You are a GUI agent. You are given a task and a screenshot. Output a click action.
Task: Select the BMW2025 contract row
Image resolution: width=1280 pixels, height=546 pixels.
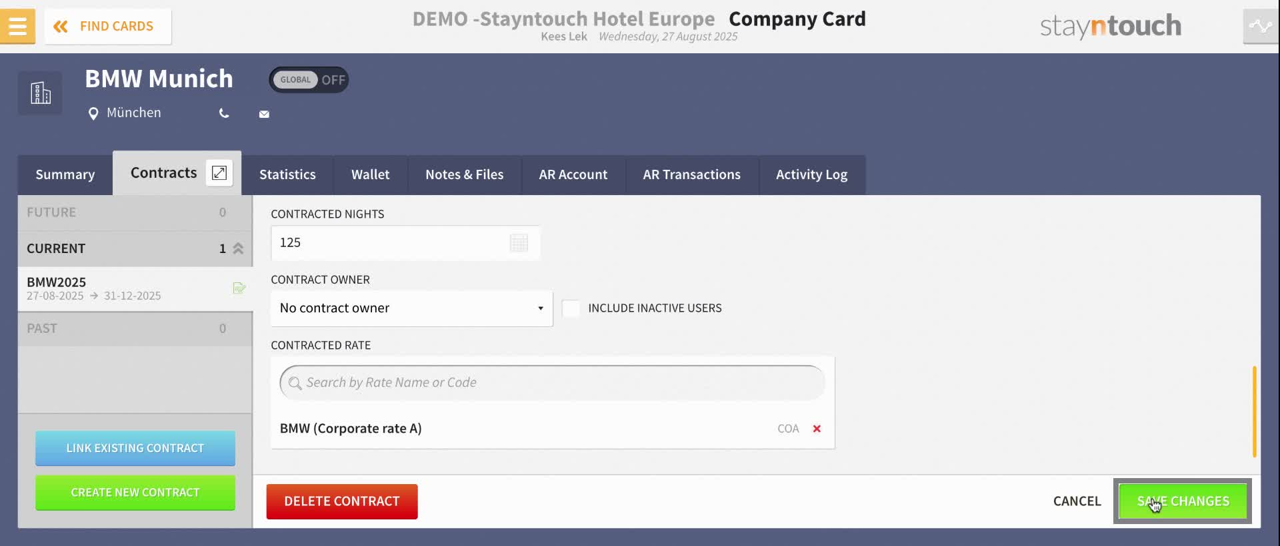(x=135, y=288)
